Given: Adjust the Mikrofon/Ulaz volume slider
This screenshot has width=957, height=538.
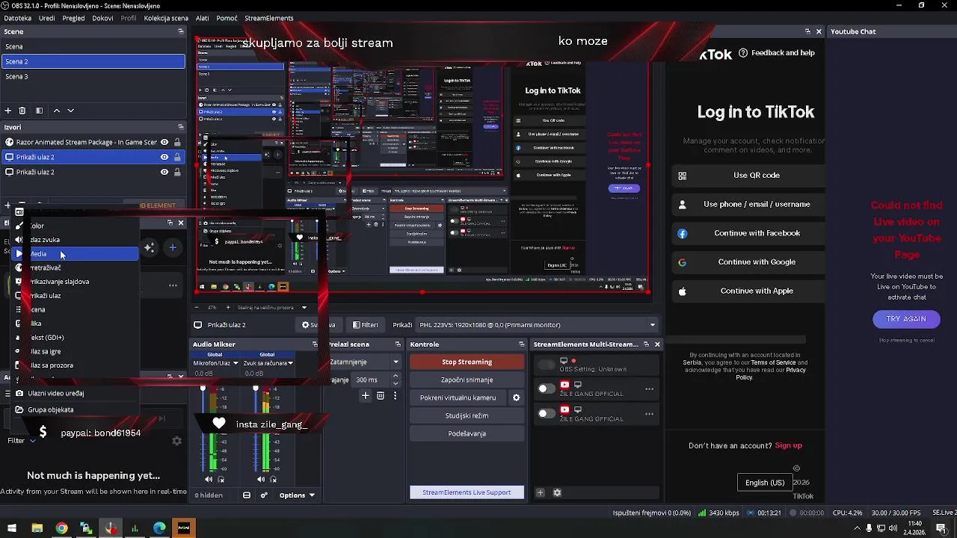Looking at the screenshot, I should (203, 389).
